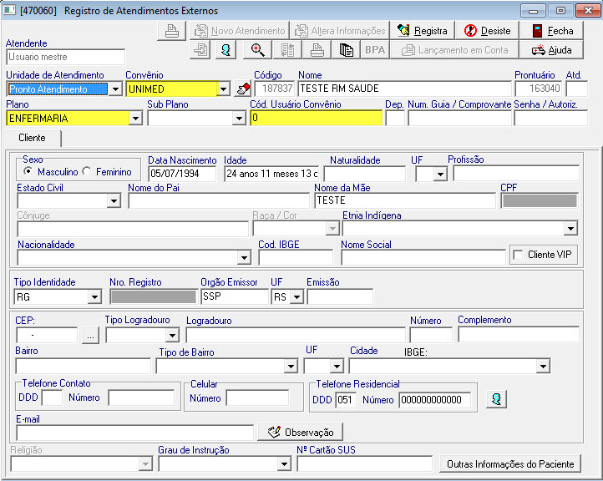Click the stacked documents toolbar icon
The height and width of the screenshot is (481, 603).
click(x=346, y=50)
